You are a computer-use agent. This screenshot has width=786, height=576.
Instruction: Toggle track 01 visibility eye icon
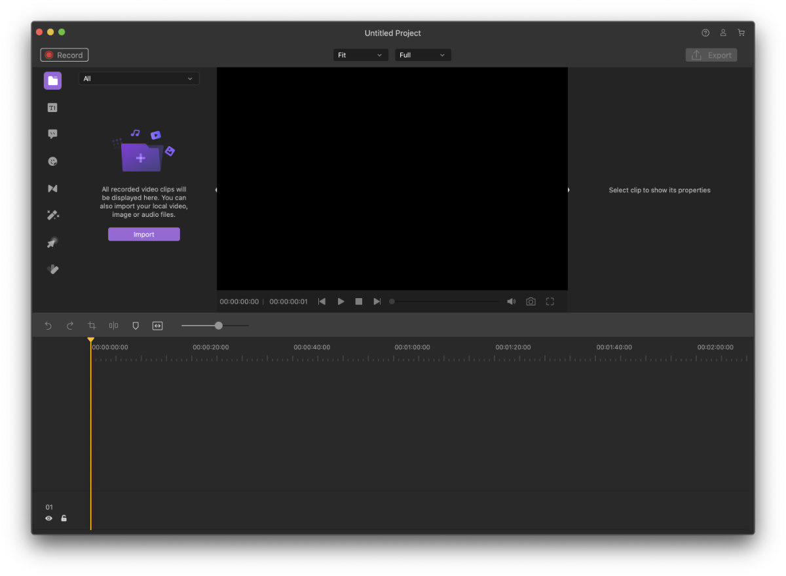pos(48,518)
